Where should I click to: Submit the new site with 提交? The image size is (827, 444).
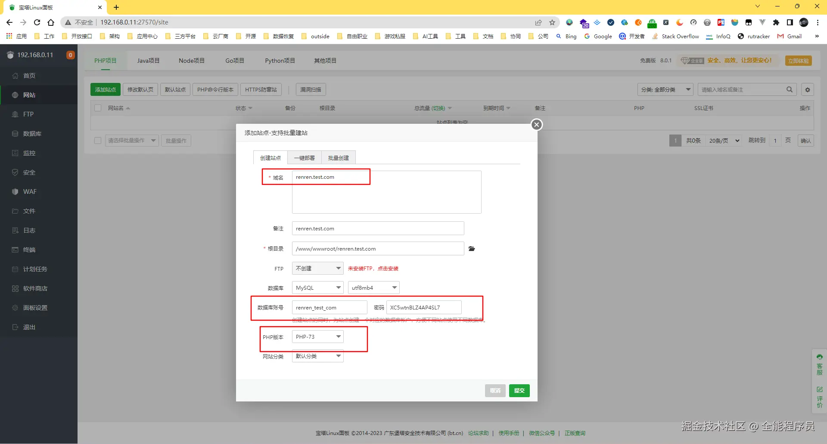pyautogui.click(x=519, y=391)
